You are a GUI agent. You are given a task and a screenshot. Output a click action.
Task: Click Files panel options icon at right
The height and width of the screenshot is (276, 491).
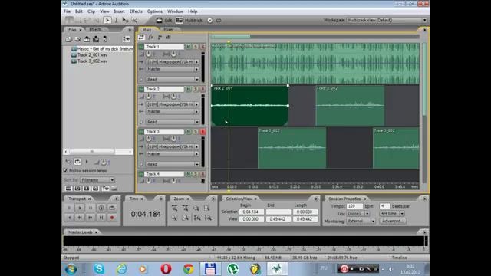click(x=126, y=39)
